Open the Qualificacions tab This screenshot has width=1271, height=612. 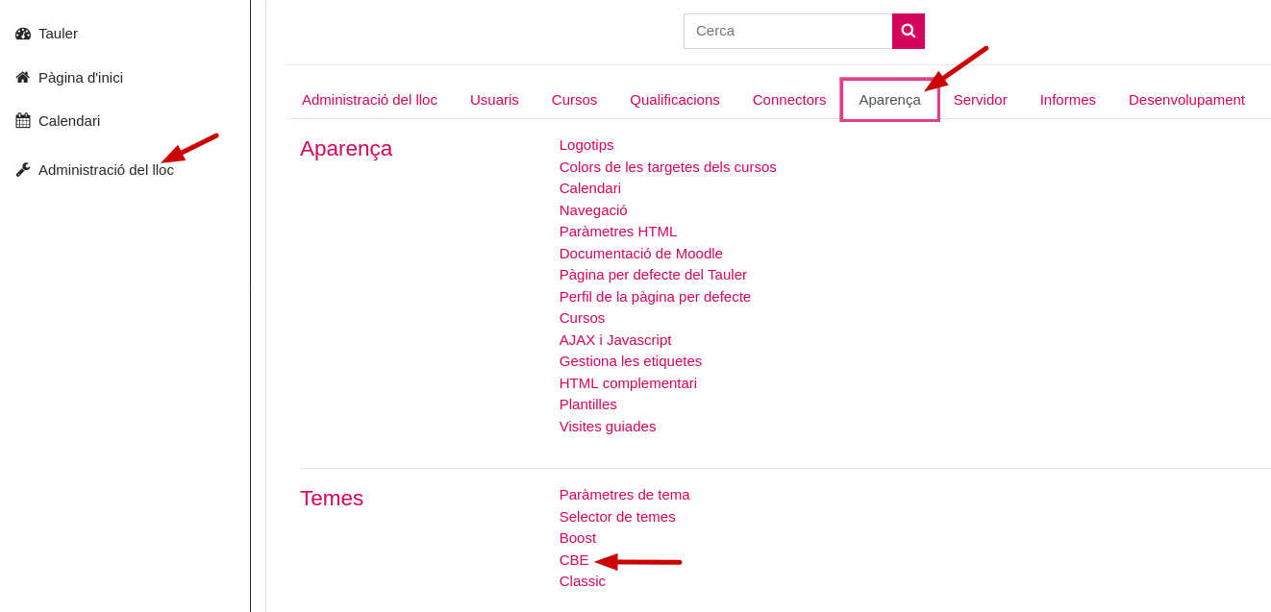(x=675, y=99)
